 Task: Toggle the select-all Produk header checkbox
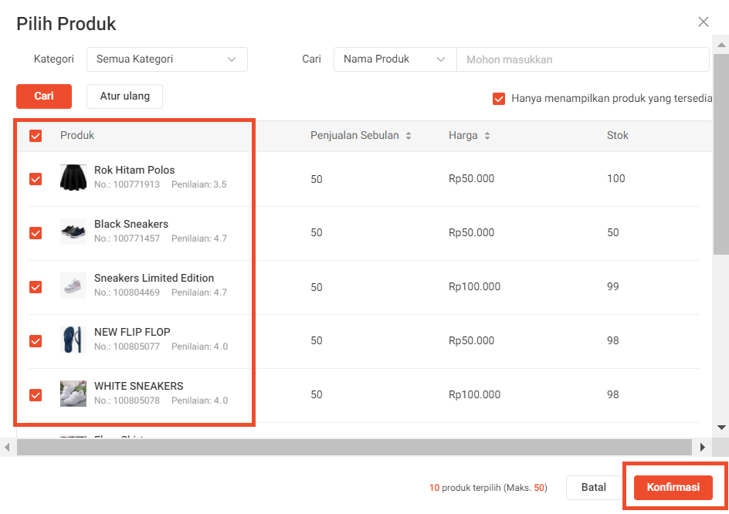[36, 136]
